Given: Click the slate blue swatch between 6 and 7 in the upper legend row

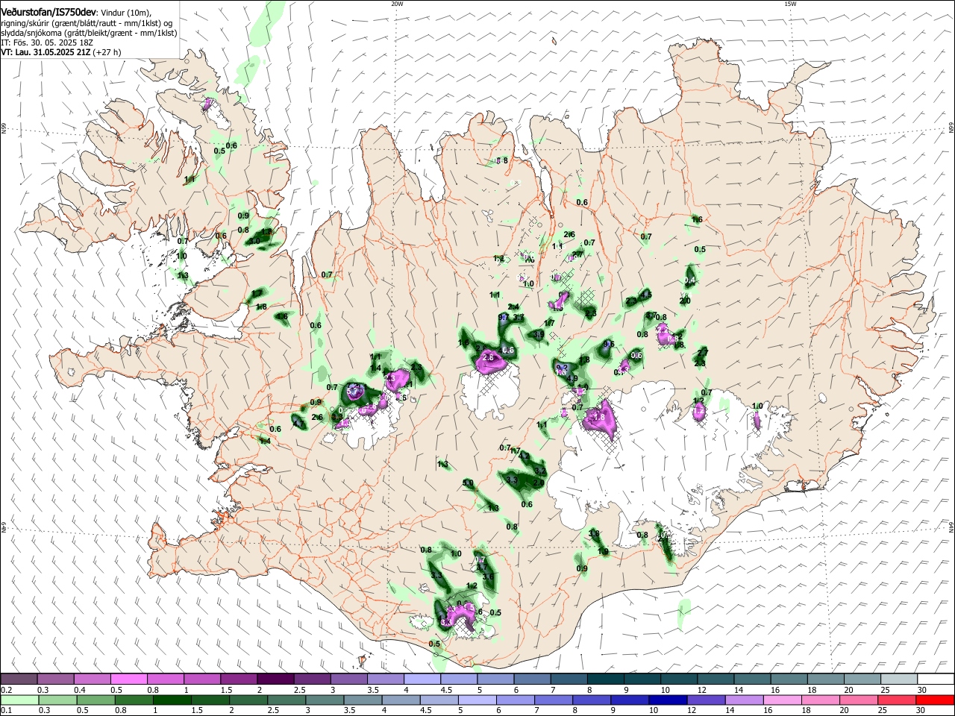Looking at the screenshot, I should (x=532, y=679).
